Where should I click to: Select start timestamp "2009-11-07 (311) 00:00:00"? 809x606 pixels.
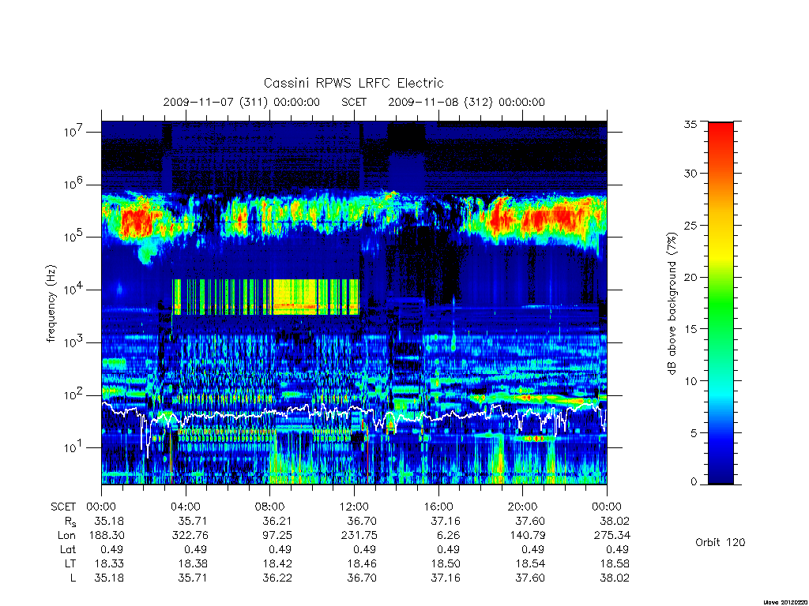click(x=242, y=102)
